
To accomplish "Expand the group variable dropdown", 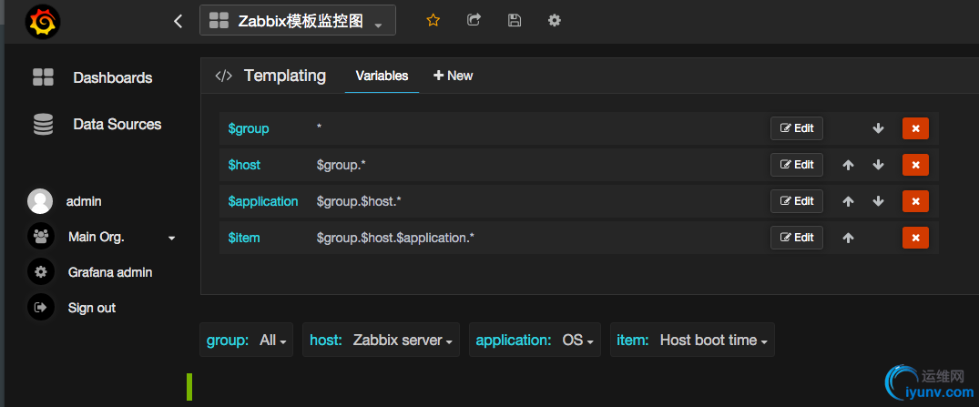I will pyautogui.click(x=247, y=341).
